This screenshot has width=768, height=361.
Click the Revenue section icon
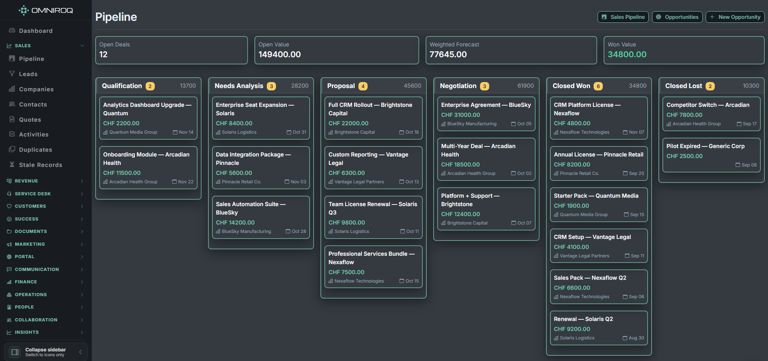(x=9, y=181)
